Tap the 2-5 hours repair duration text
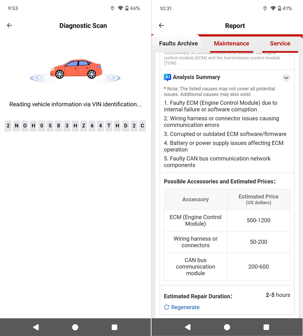 [278, 295]
